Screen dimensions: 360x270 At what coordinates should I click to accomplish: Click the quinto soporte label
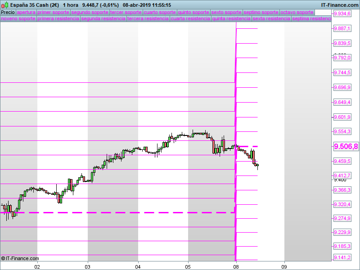click(193, 13)
